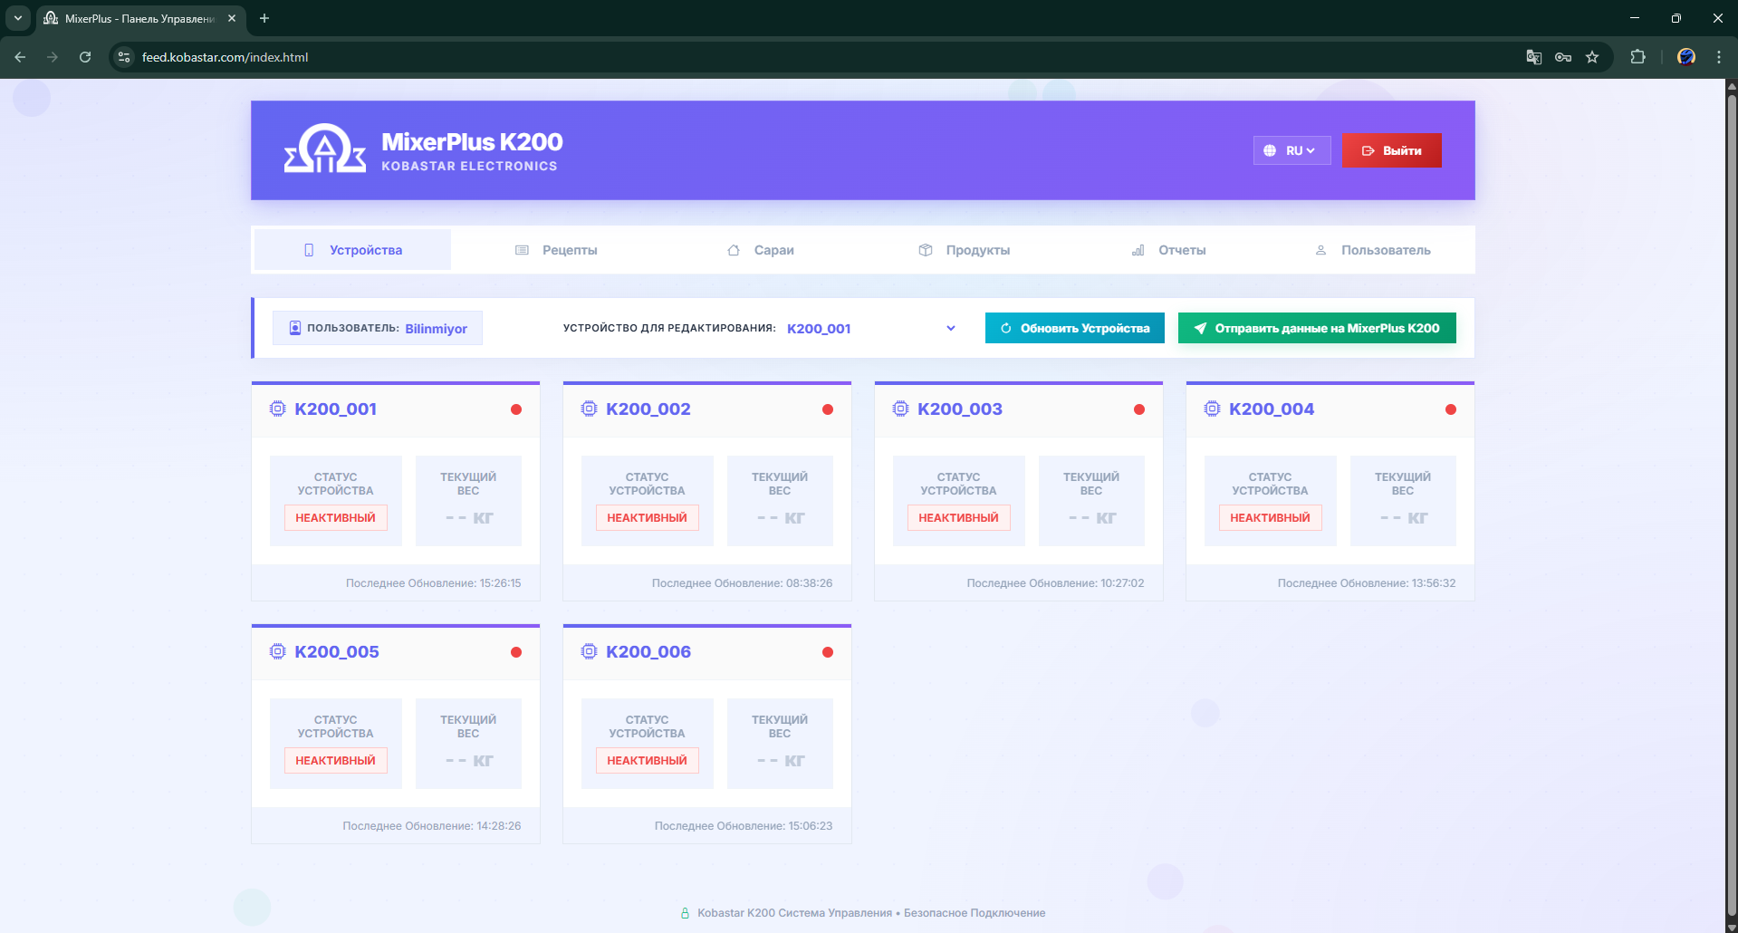Click the Google Translate icon in address bar

[x=1533, y=57]
